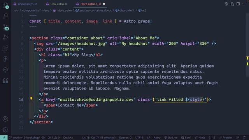Image resolution: width=249 pixels, height=140 pixels.
Task: Click the Prettier status bar item
Action: 226,138
